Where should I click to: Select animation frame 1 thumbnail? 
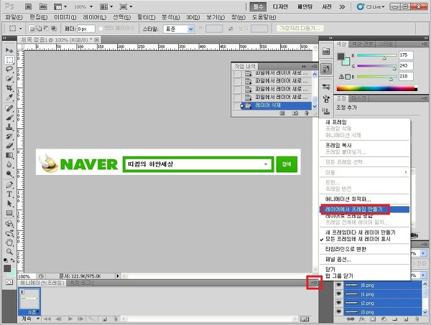pyautogui.click(x=29, y=299)
